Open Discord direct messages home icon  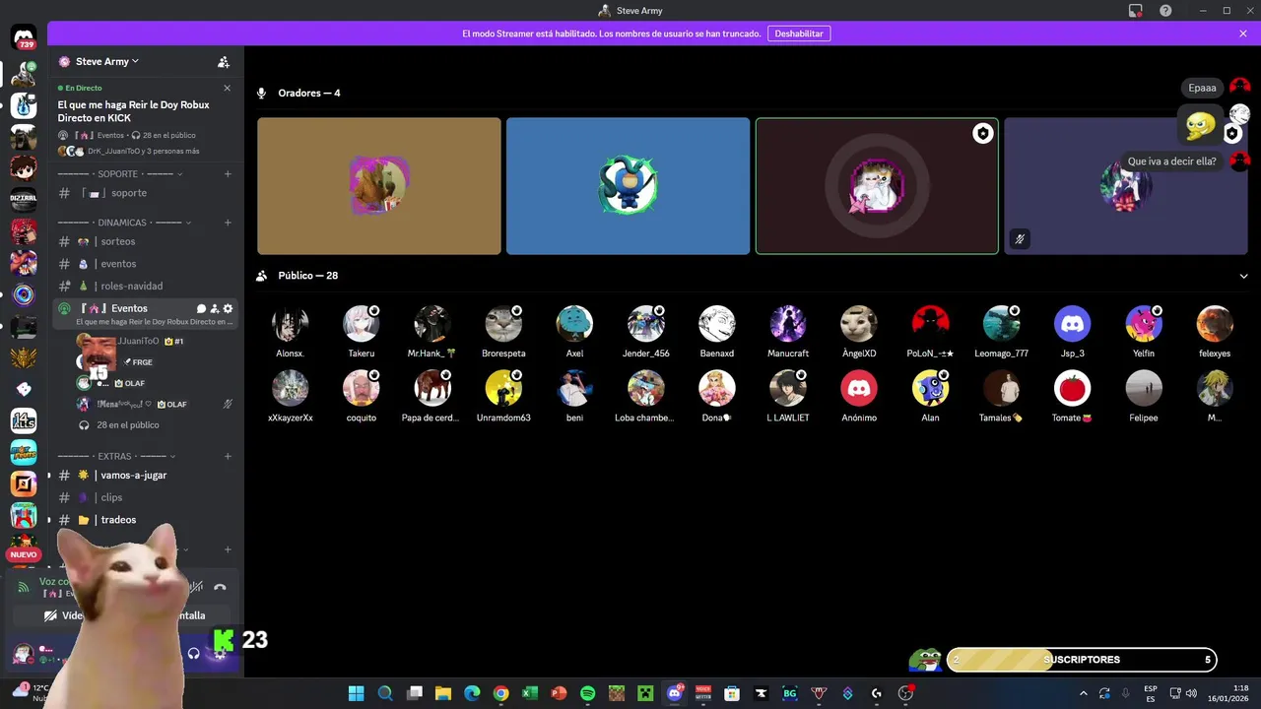(x=24, y=38)
